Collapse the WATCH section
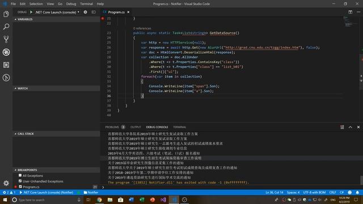The width and height of the screenshot is (363, 204). point(56,88)
